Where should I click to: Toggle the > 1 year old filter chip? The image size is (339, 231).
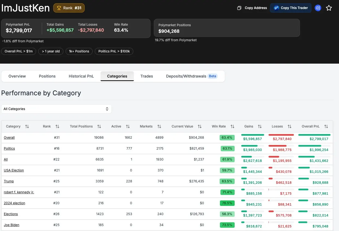[51, 51]
